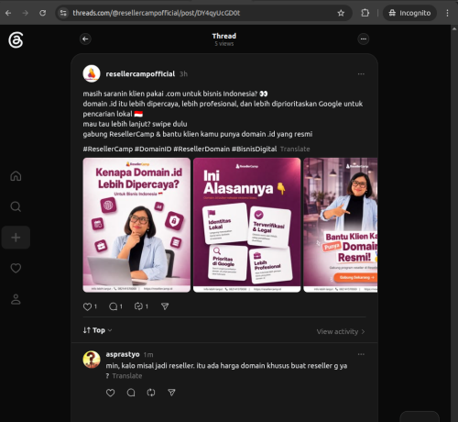Open 'Bantu Klien' third image
This screenshot has width=458, height=422.
[x=341, y=225]
